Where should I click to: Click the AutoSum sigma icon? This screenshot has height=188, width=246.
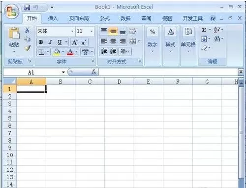coord(204,30)
